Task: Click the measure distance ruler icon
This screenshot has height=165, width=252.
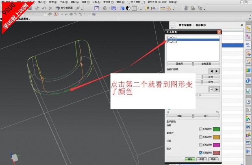Action: point(163,8)
